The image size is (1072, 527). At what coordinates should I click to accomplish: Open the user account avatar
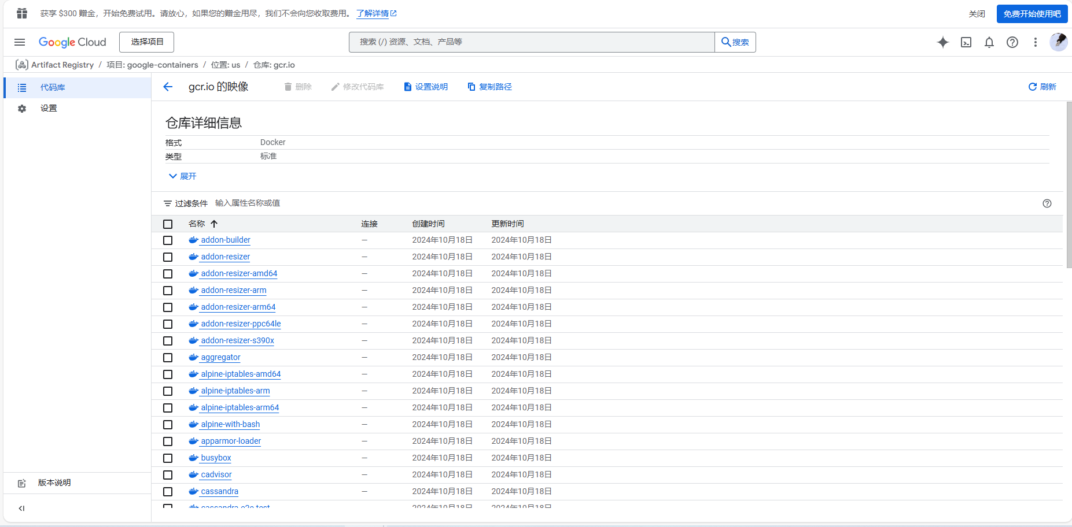(x=1059, y=42)
